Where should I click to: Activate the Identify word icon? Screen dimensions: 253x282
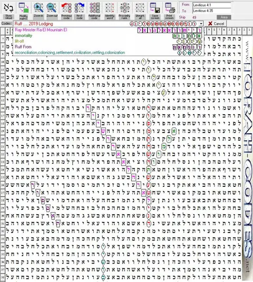(x=110, y=8)
